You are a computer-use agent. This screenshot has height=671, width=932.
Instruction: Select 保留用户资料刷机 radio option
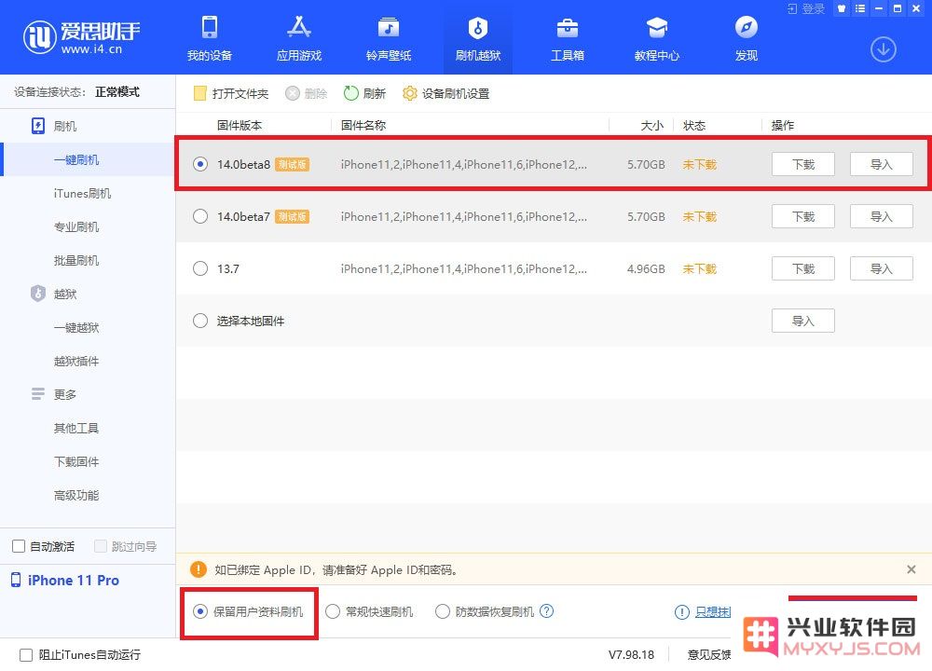point(200,611)
